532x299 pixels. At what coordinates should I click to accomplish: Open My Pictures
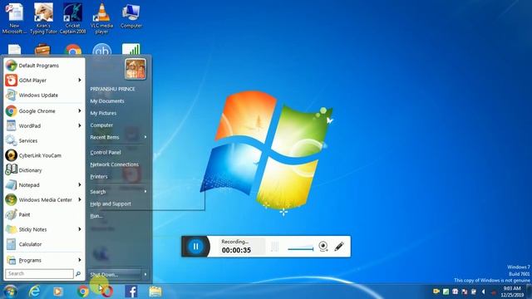[x=103, y=113]
